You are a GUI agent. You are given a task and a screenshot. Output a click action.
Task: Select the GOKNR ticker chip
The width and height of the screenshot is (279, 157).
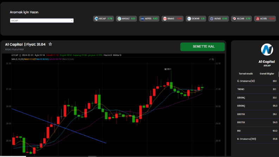[x=196, y=19]
